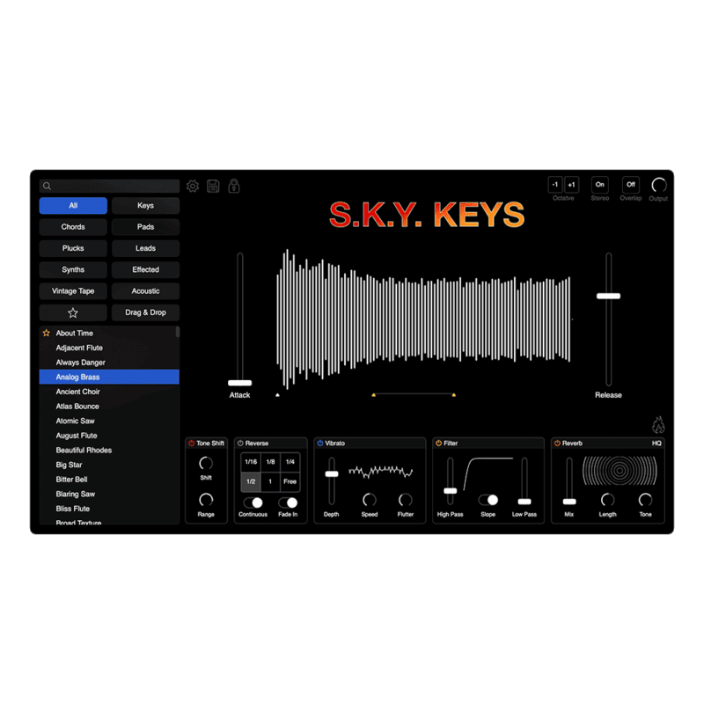704x704 pixels.
Task: Select the All category
Action: point(73,206)
